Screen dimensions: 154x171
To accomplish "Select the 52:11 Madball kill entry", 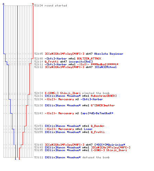I will [x=76, y=64].
